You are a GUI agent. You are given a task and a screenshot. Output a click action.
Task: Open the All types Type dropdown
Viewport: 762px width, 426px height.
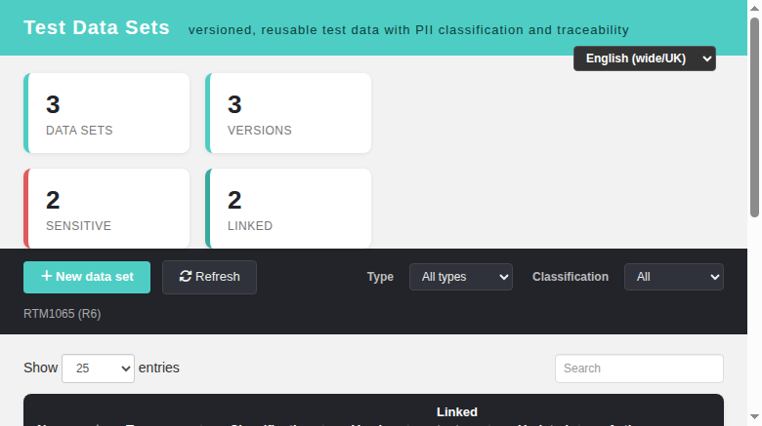pyautogui.click(x=461, y=277)
